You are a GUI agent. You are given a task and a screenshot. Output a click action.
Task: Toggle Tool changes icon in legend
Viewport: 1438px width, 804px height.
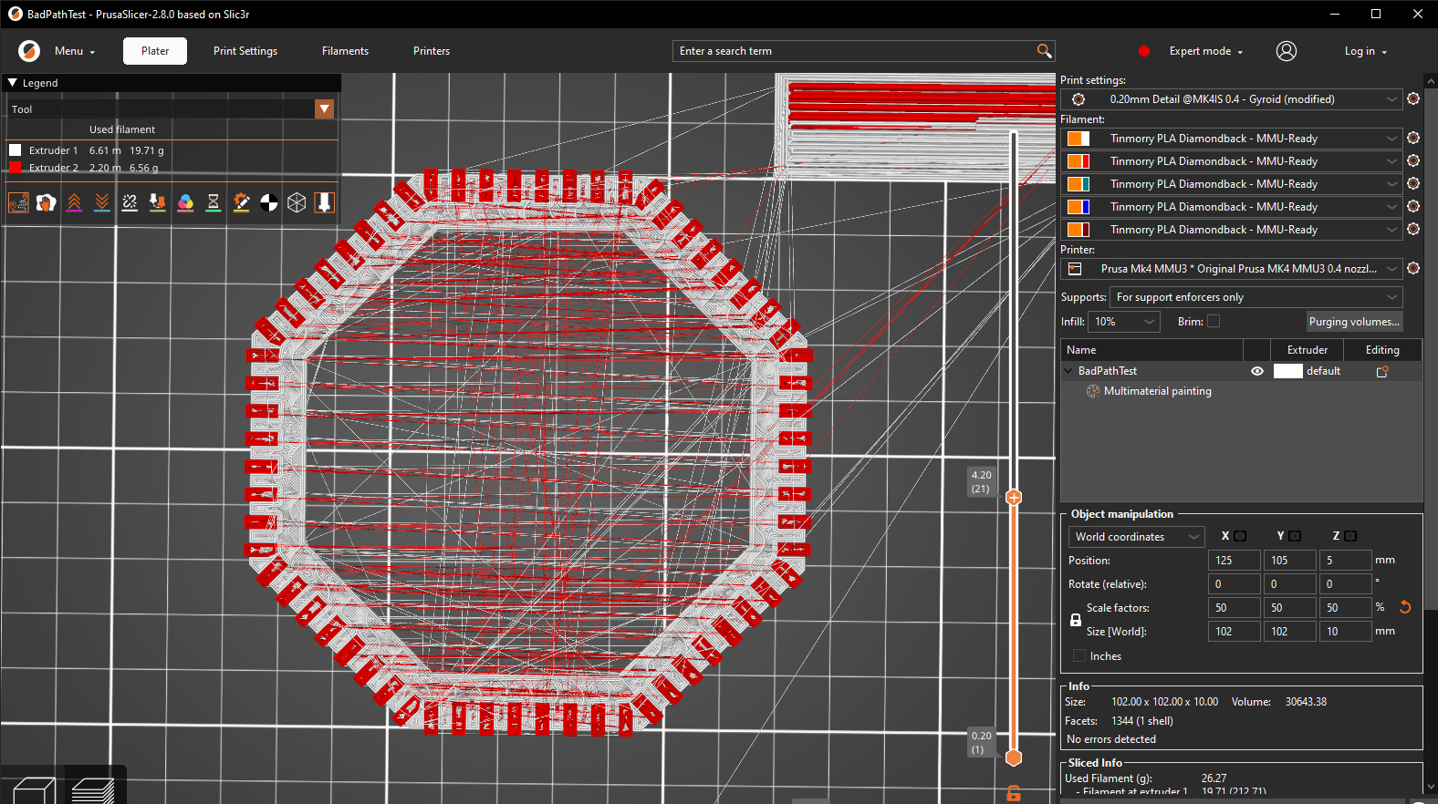(x=158, y=202)
